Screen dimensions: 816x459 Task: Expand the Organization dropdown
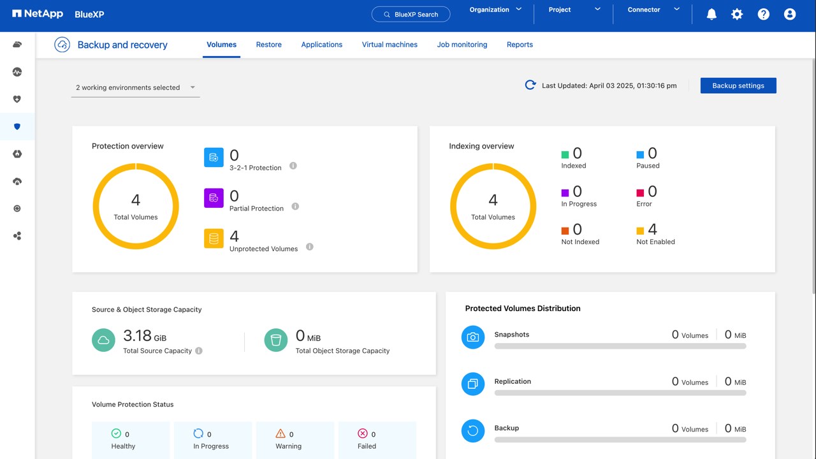tap(495, 10)
